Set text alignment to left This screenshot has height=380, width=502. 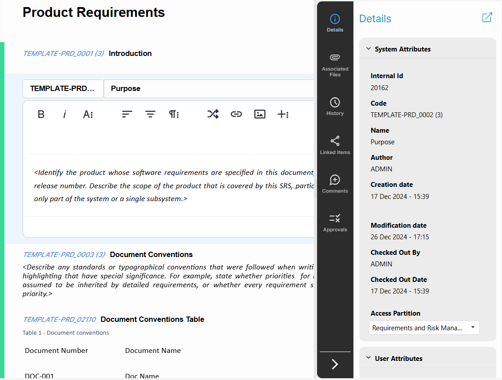(127, 114)
